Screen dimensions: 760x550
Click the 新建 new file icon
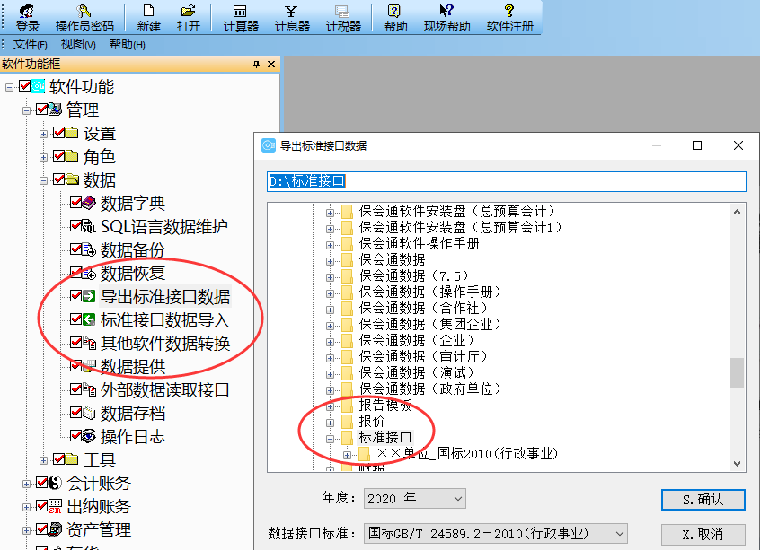[148, 16]
